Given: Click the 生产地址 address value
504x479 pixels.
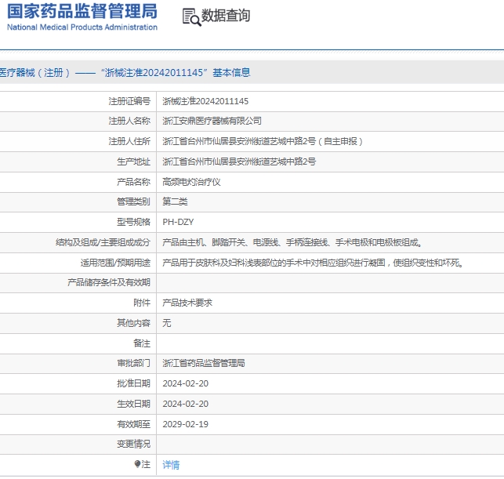Looking at the screenshot, I should point(239,161).
